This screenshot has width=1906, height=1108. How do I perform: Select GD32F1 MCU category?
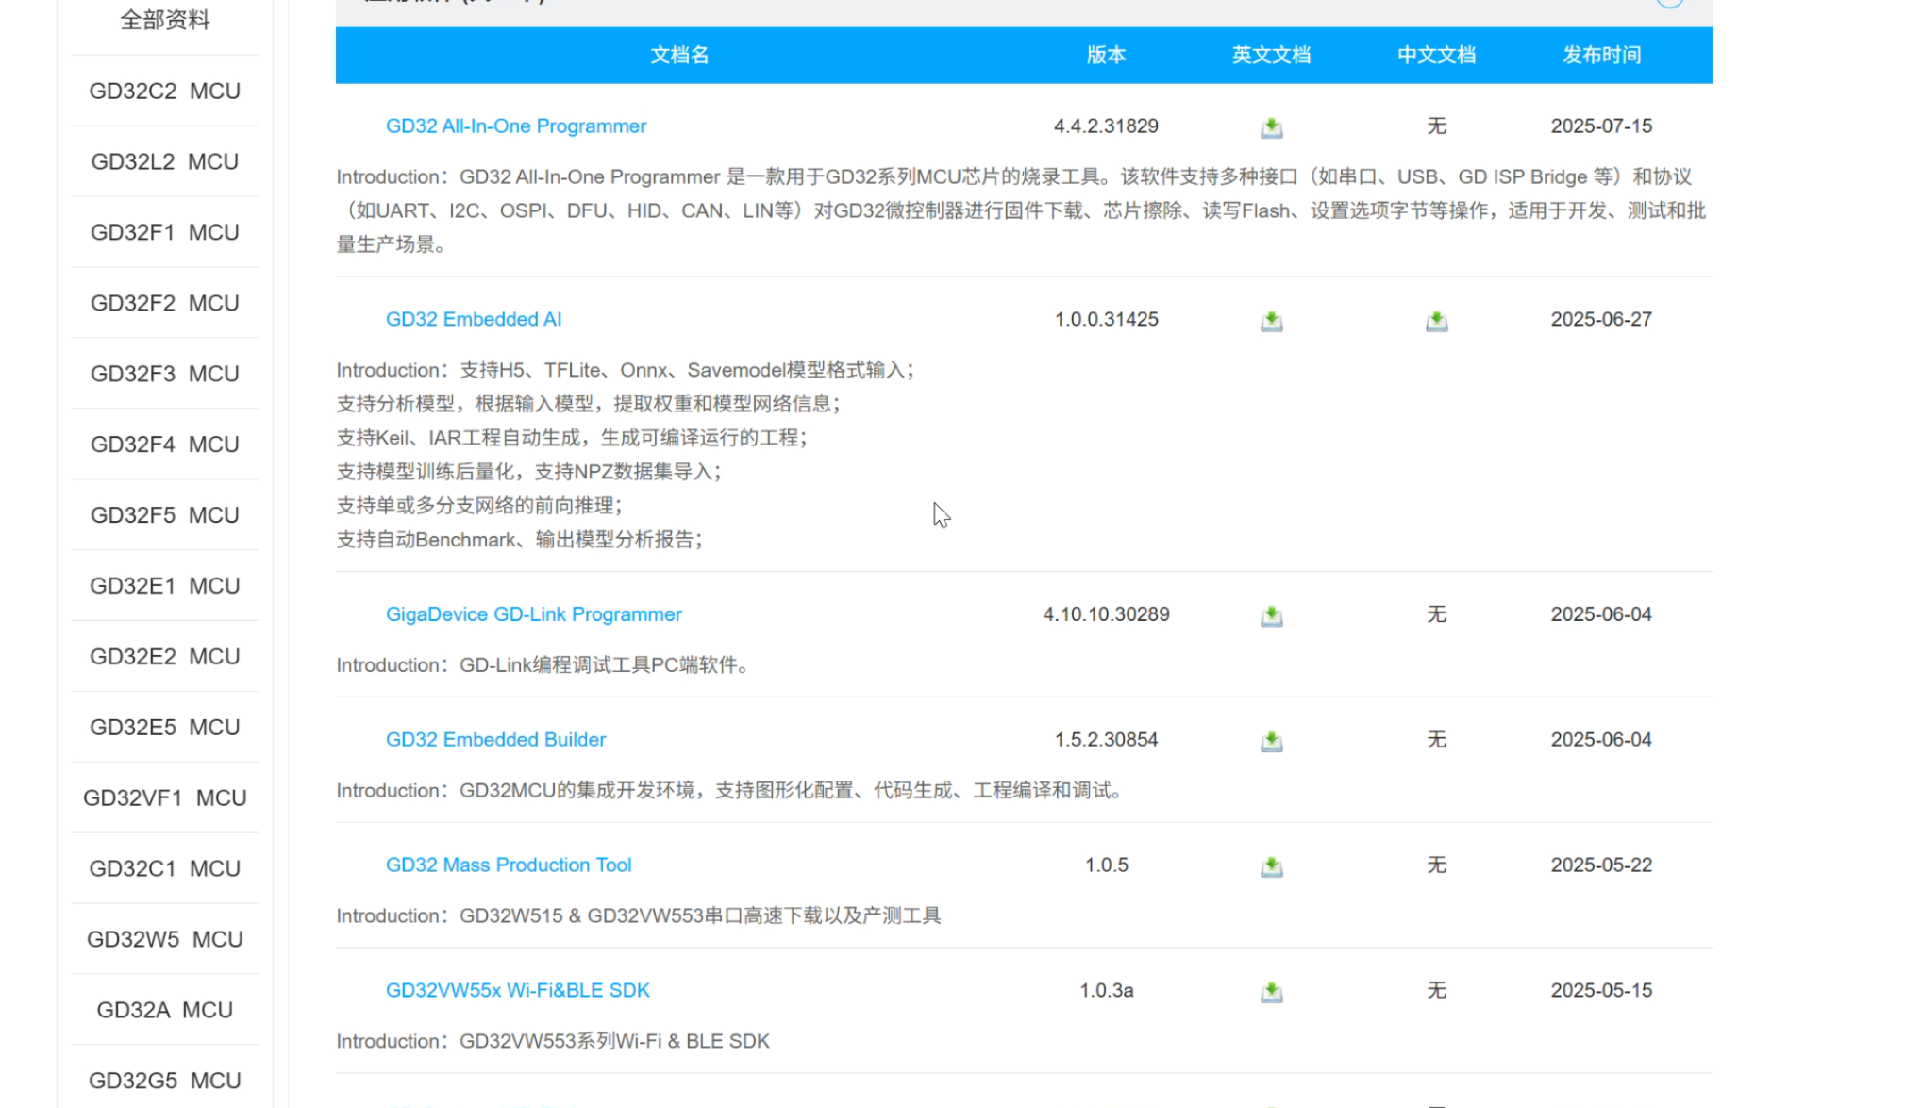tap(165, 232)
